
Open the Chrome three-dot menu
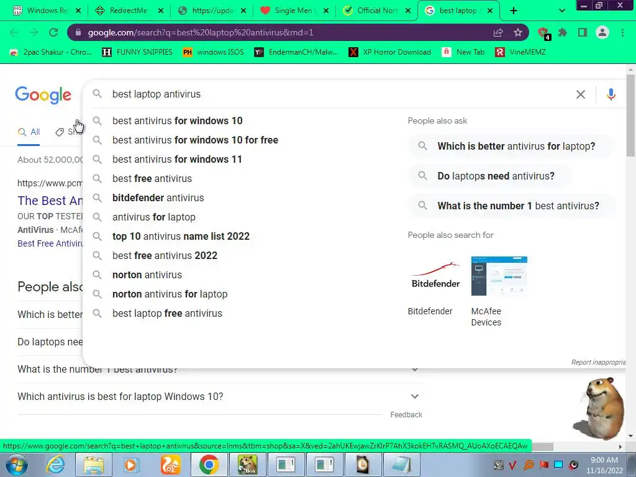[x=622, y=32]
